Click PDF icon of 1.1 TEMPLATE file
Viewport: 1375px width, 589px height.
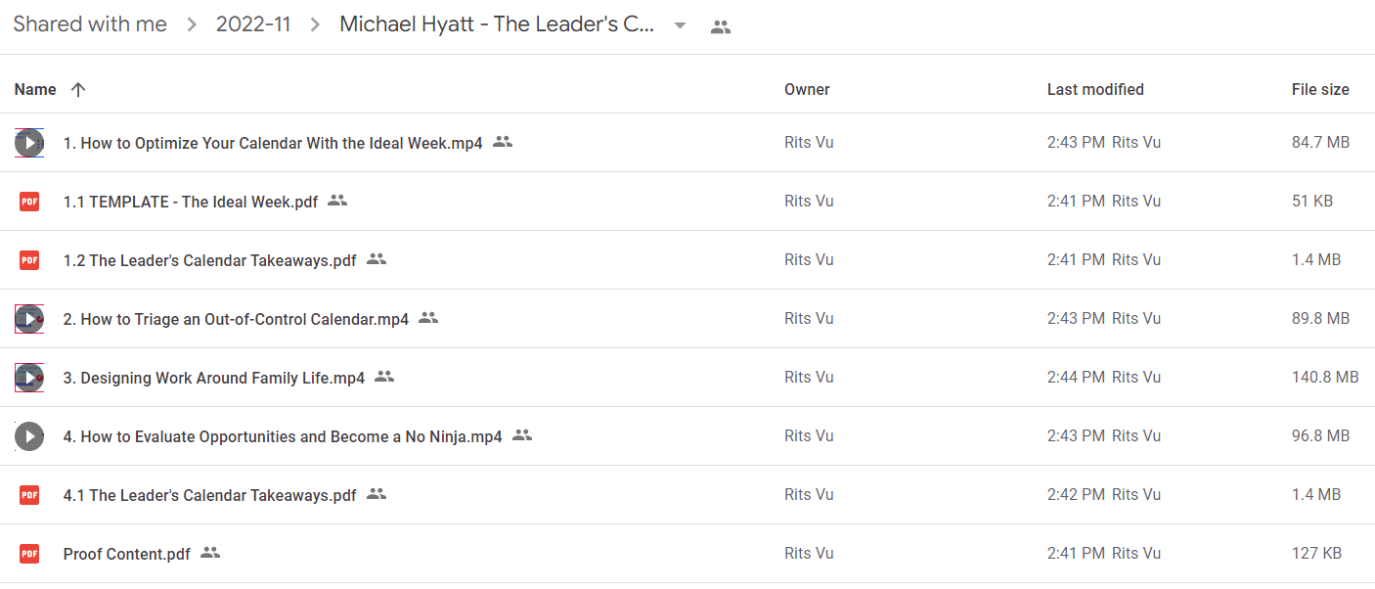(29, 202)
